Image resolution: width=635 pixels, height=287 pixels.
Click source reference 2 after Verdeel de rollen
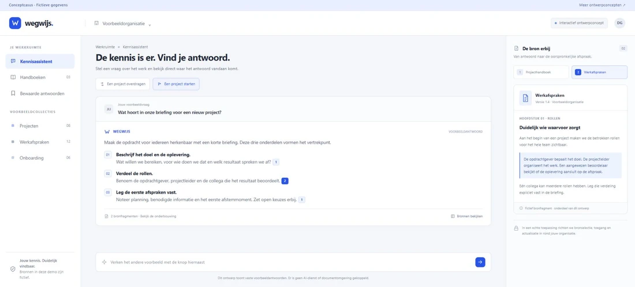pos(285,181)
